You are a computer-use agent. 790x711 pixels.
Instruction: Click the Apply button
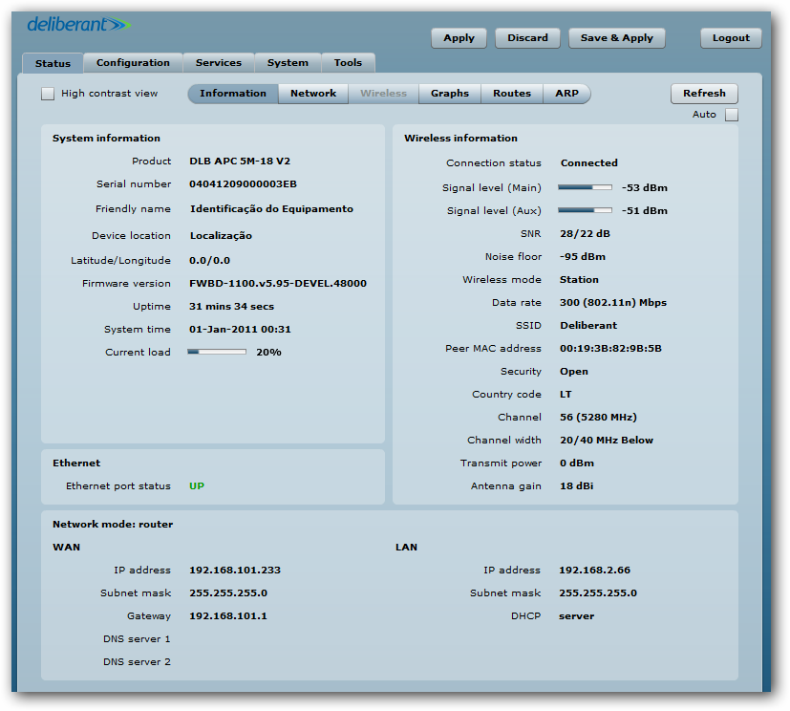tap(459, 38)
